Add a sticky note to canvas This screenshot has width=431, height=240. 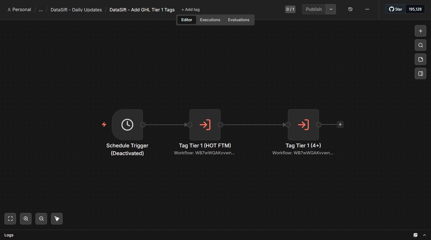point(420,59)
